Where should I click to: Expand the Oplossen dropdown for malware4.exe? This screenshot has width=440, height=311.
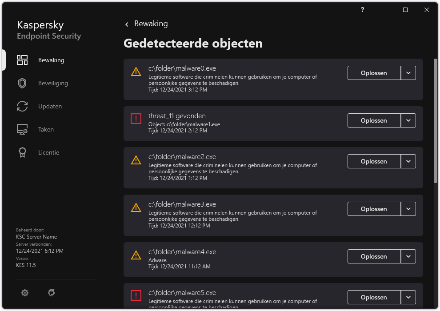click(408, 256)
